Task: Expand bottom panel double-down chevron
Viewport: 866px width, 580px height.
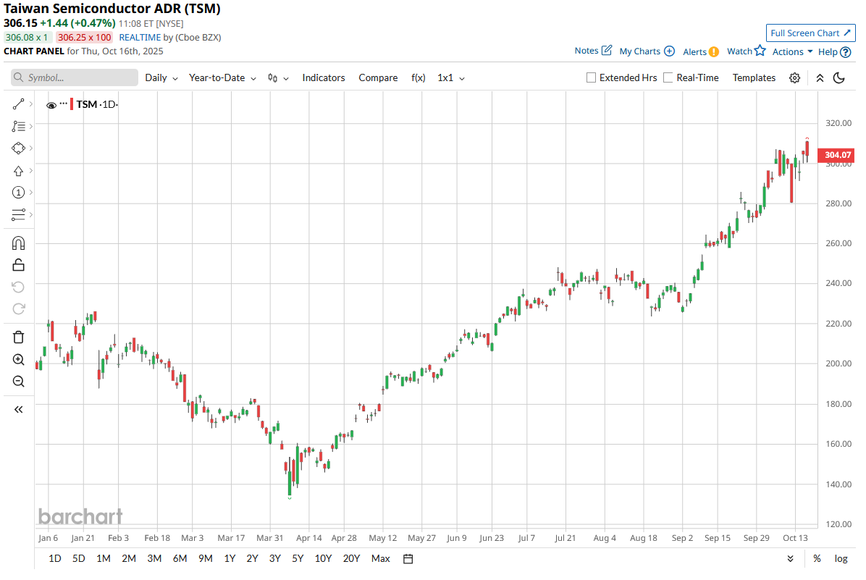Action: pos(791,559)
